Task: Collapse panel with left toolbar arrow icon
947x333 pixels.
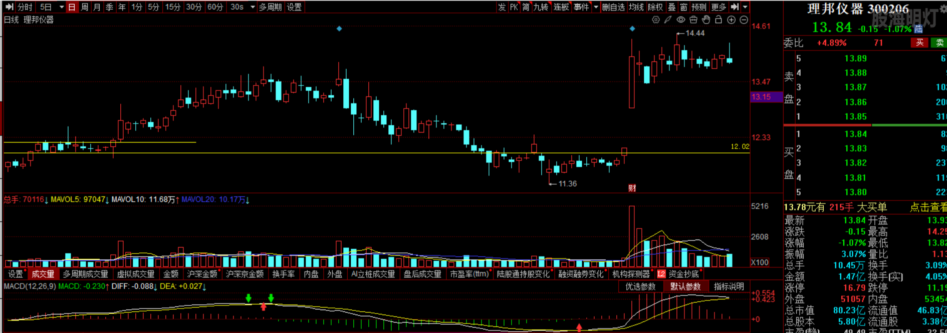Action: (x=9, y=7)
